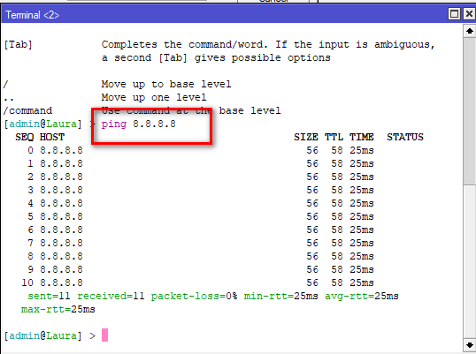Click host 8.8.8.8 in SEQ 5 row
The image size is (476, 354).
[61, 216]
